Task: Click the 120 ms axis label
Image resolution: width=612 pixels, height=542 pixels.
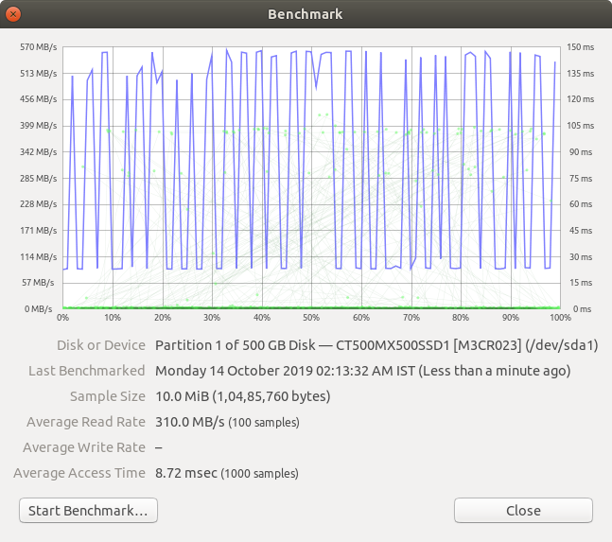Action: (581, 99)
